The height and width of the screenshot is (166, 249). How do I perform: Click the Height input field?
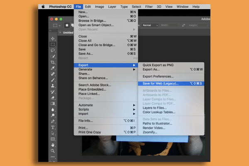(x=203, y=25)
